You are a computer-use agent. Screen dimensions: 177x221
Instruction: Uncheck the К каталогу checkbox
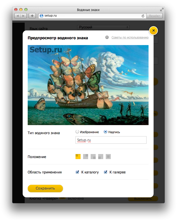tap(77, 172)
